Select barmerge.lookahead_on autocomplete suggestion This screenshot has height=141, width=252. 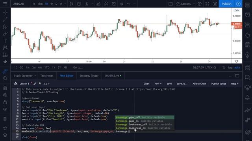[x=145, y=128]
